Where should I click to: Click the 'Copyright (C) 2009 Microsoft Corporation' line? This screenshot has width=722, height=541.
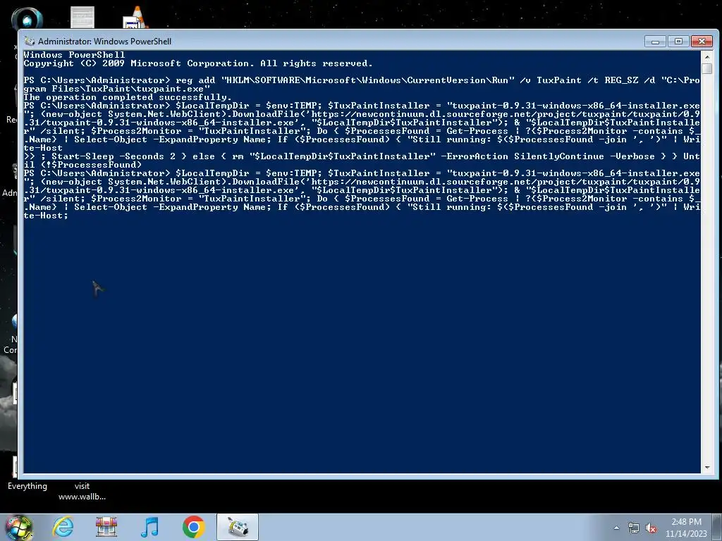click(198, 63)
